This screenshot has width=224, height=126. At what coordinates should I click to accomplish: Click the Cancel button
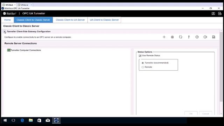205,113
